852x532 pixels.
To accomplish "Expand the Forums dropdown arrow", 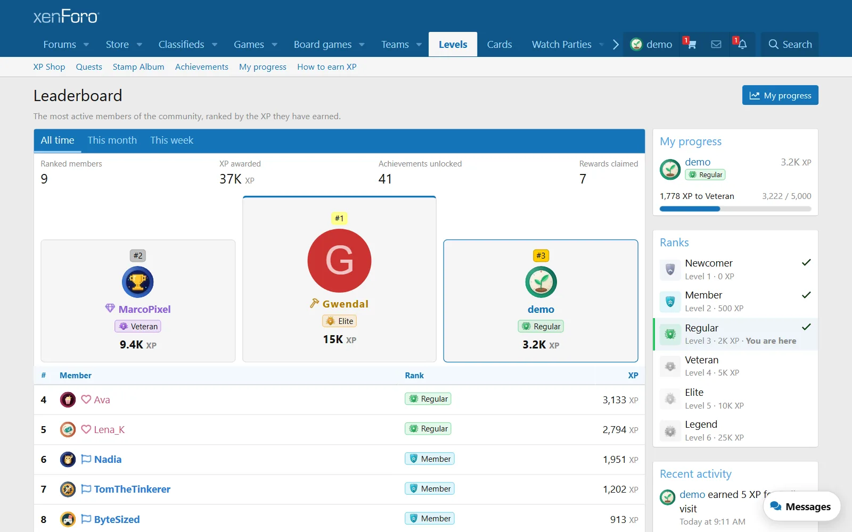I will 86,45.
